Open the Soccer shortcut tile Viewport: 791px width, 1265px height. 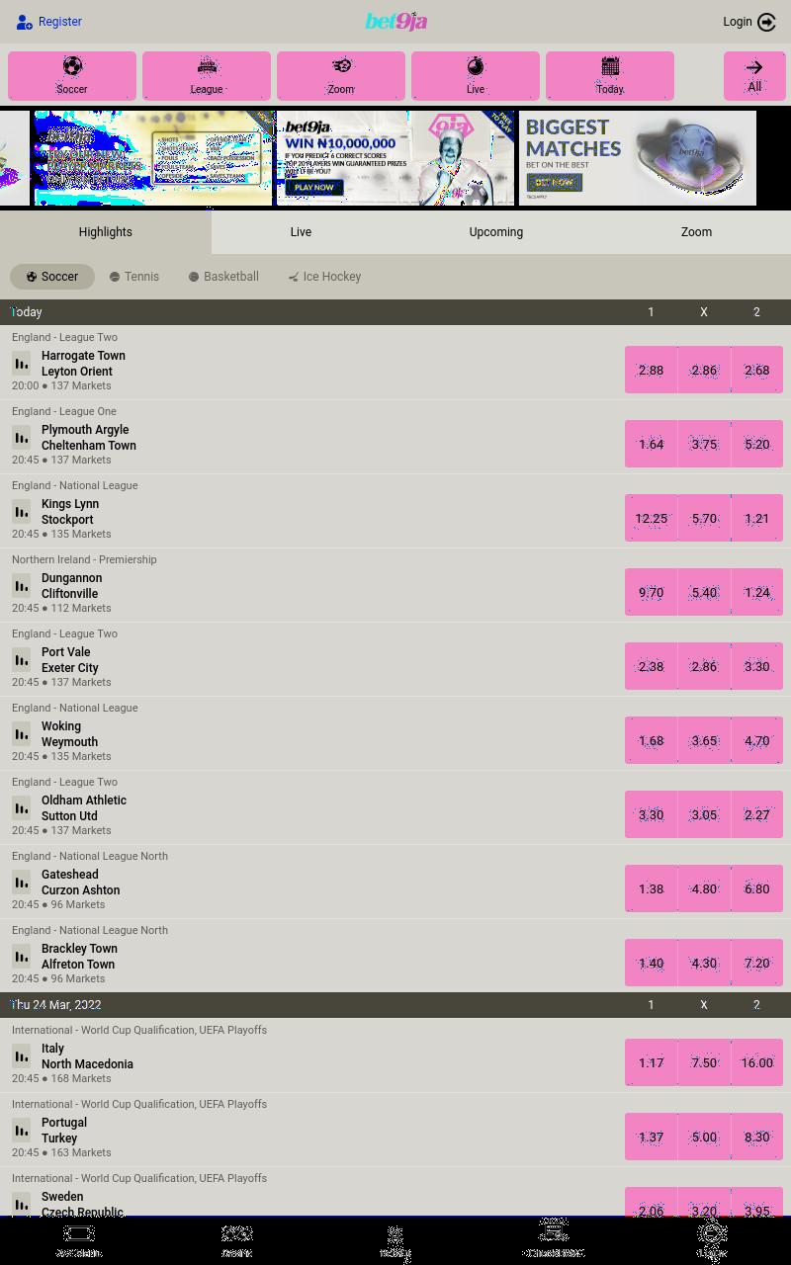[72, 76]
